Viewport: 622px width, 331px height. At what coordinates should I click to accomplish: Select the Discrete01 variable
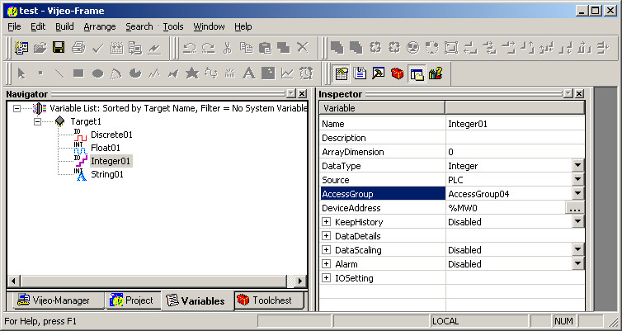[x=111, y=135]
